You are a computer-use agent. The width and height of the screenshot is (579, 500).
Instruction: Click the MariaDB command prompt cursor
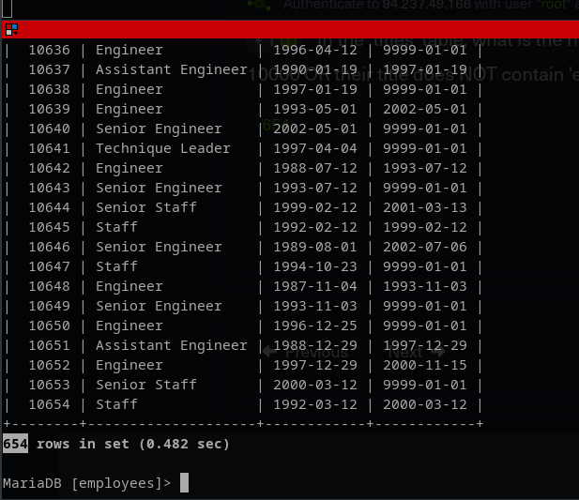(x=185, y=483)
